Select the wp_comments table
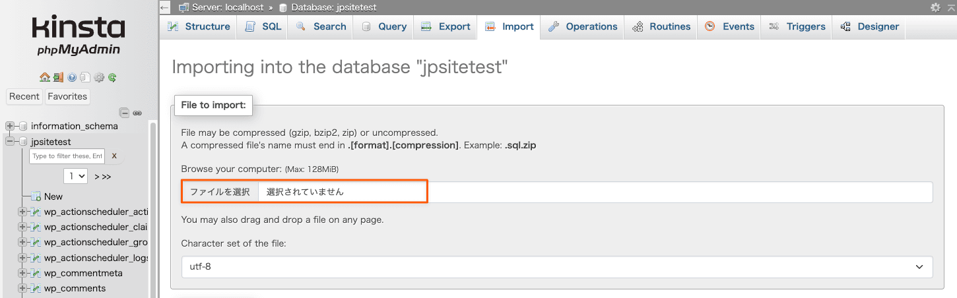 (75, 288)
